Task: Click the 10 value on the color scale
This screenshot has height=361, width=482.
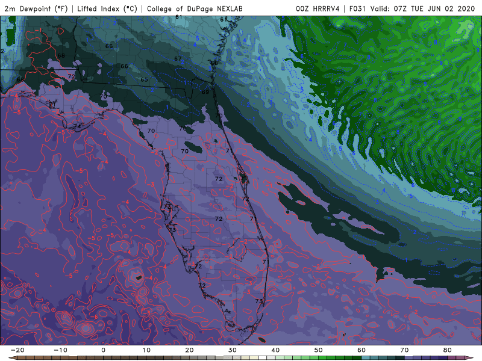Action: coord(146,350)
